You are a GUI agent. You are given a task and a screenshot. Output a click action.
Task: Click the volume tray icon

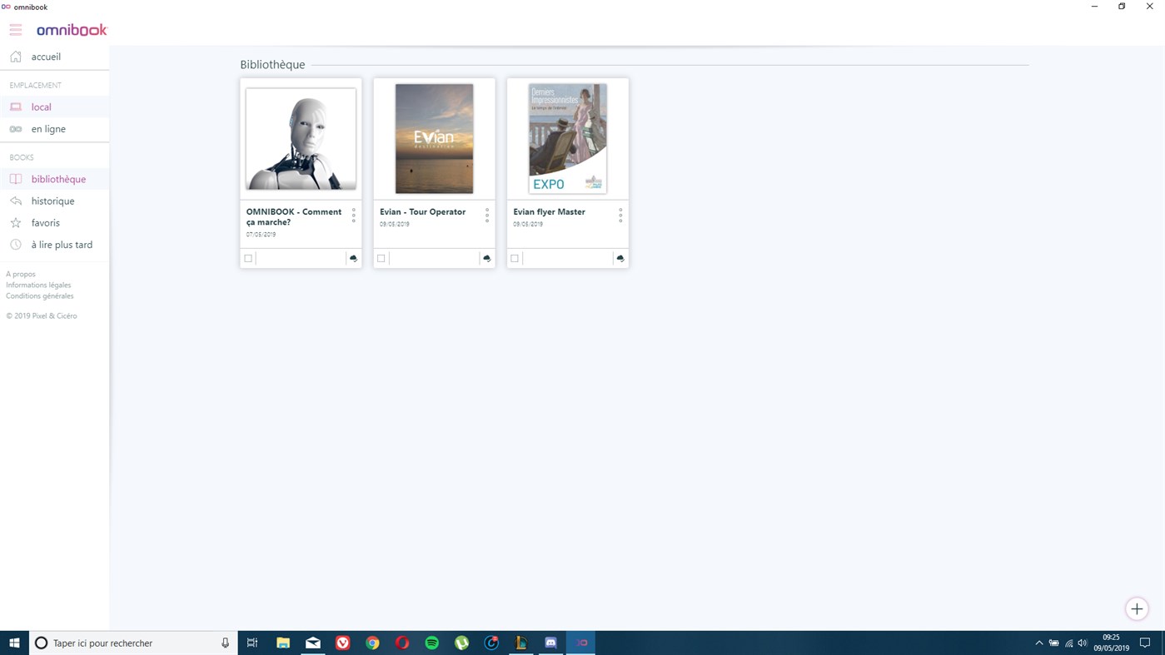1083,643
